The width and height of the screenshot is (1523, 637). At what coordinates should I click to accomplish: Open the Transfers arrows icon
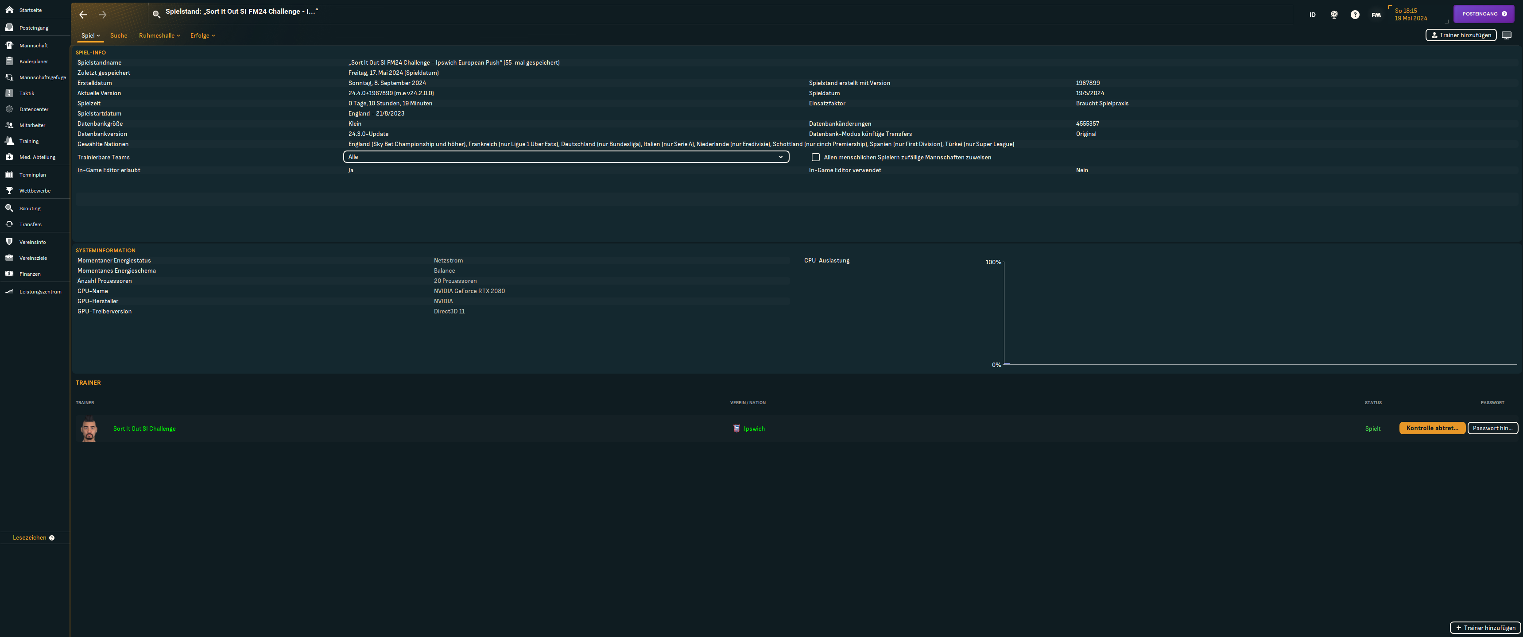coord(9,224)
